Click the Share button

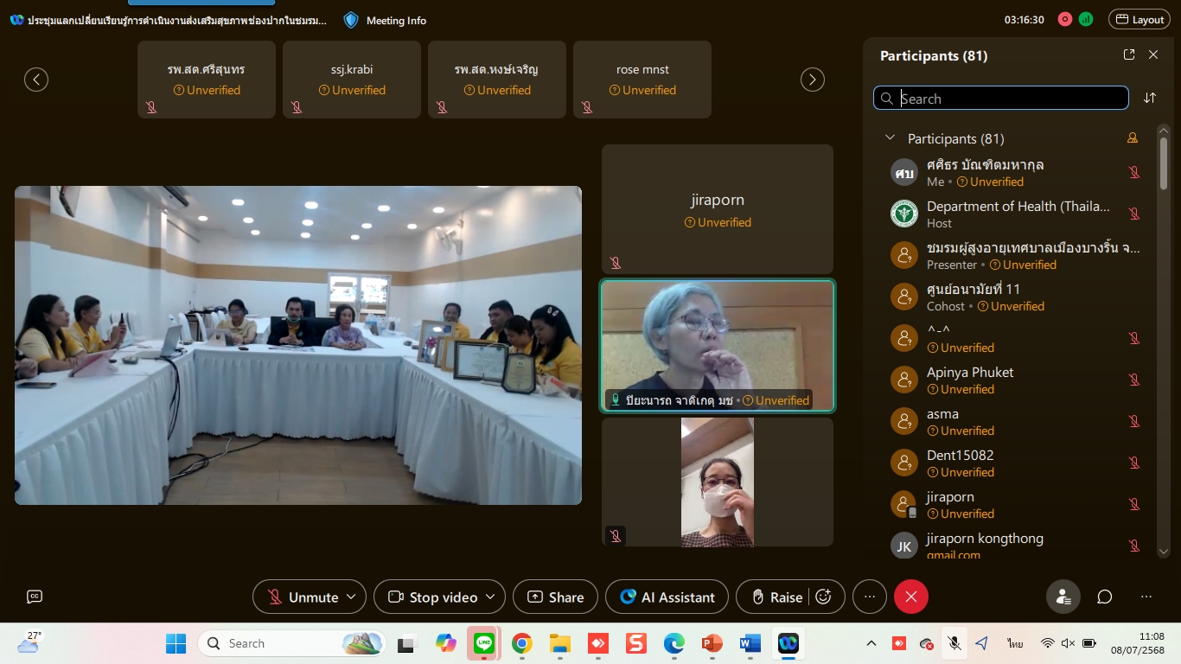pos(555,597)
